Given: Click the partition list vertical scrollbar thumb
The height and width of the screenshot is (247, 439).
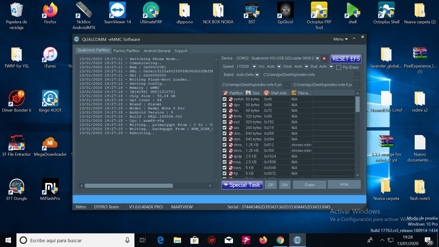Looking at the screenshot, I should point(358,104).
